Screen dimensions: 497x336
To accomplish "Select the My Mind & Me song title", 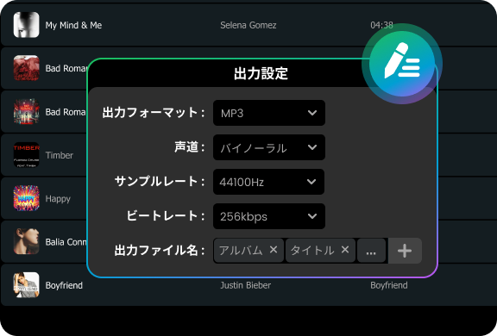I will (73, 25).
